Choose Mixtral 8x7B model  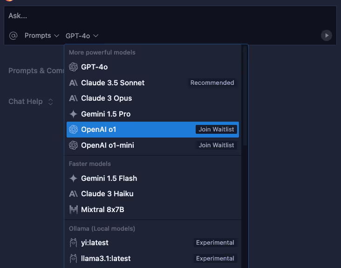click(153, 209)
